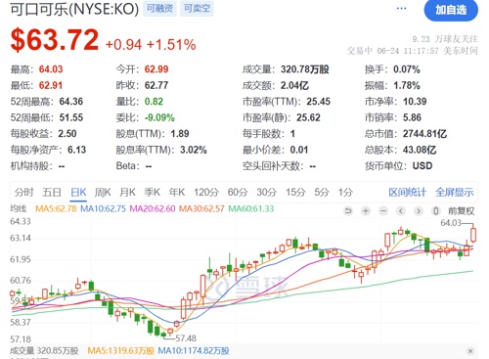Zoom out the chart using minus icon
This screenshot has width=489, height=359.
pyautogui.click(x=383, y=211)
